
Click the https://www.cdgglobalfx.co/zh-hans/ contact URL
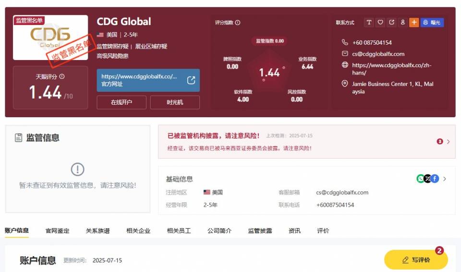(392, 69)
